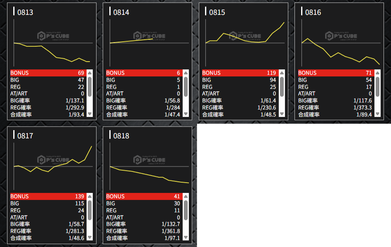Click scroll-up arrow in card 0818

186,196
